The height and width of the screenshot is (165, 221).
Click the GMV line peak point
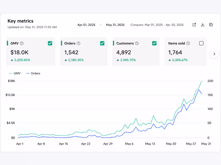202,81
